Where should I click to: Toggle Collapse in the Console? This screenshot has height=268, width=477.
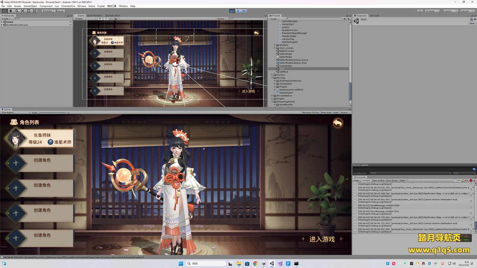[366, 181]
